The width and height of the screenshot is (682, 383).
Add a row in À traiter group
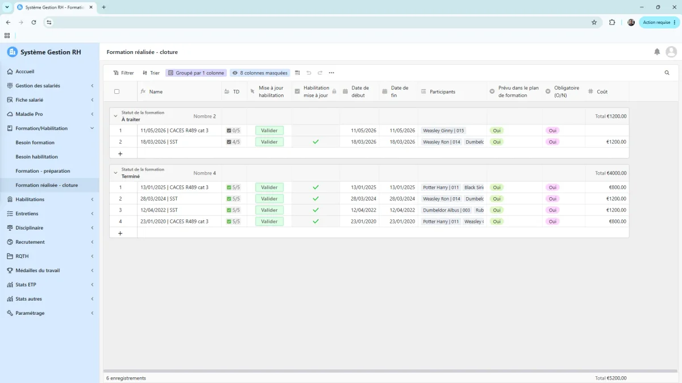[x=120, y=153]
